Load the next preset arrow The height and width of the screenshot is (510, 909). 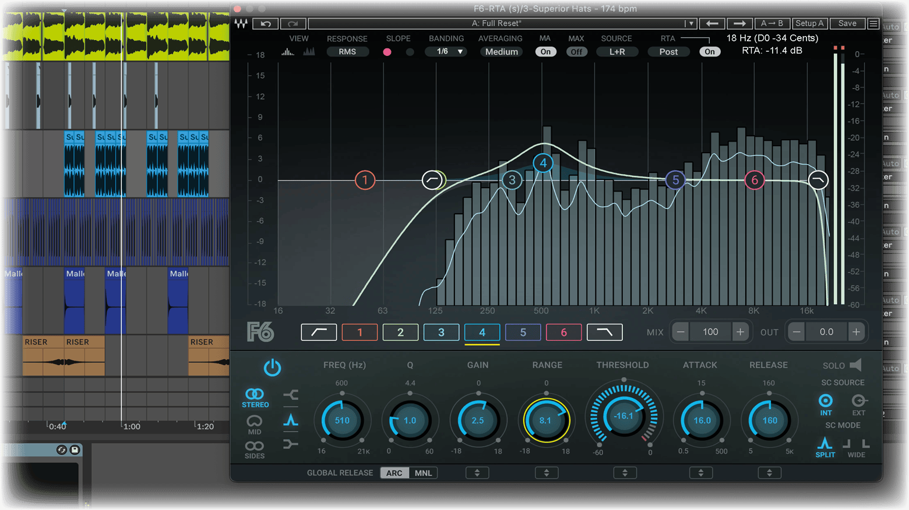[739, 23]
